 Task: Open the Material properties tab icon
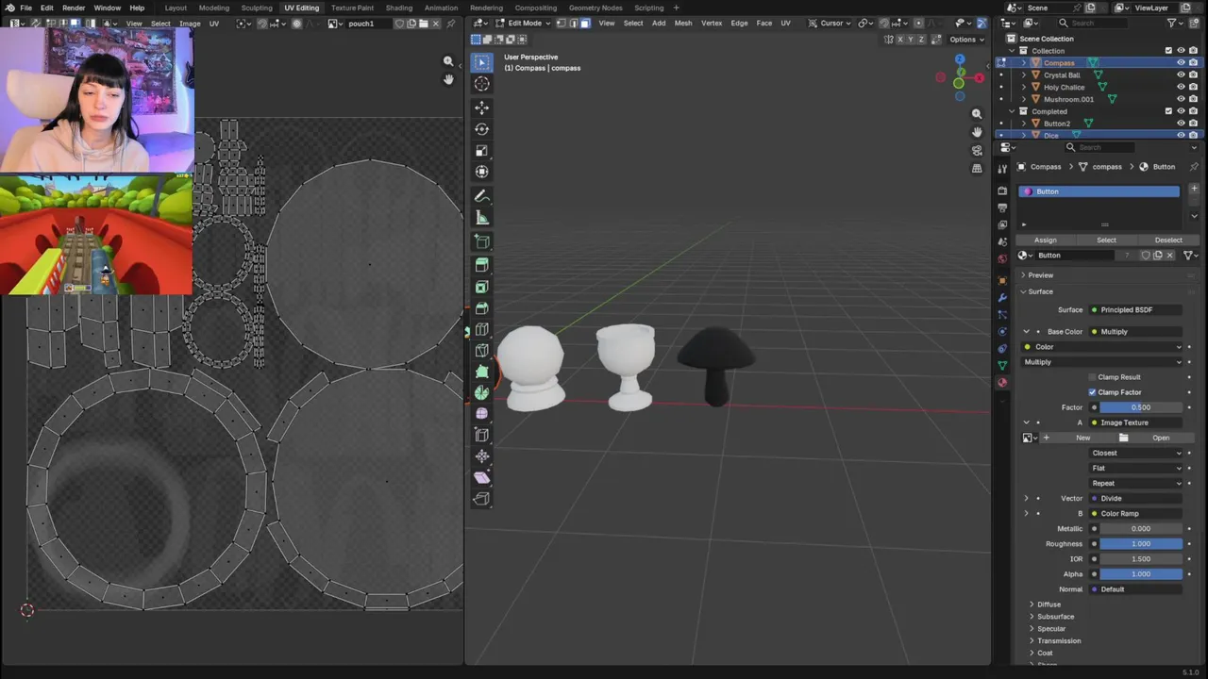click(x=1002, y=382)
